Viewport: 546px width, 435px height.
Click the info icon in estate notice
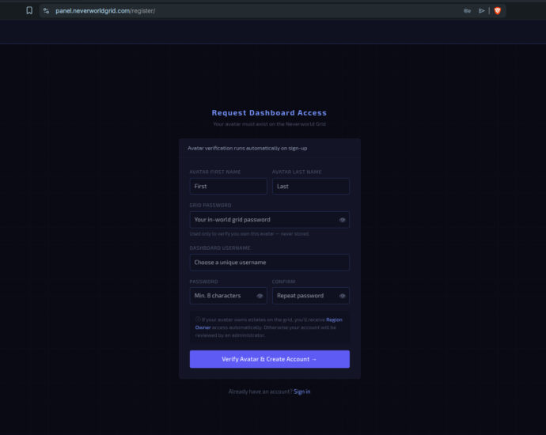coord(198,320)
